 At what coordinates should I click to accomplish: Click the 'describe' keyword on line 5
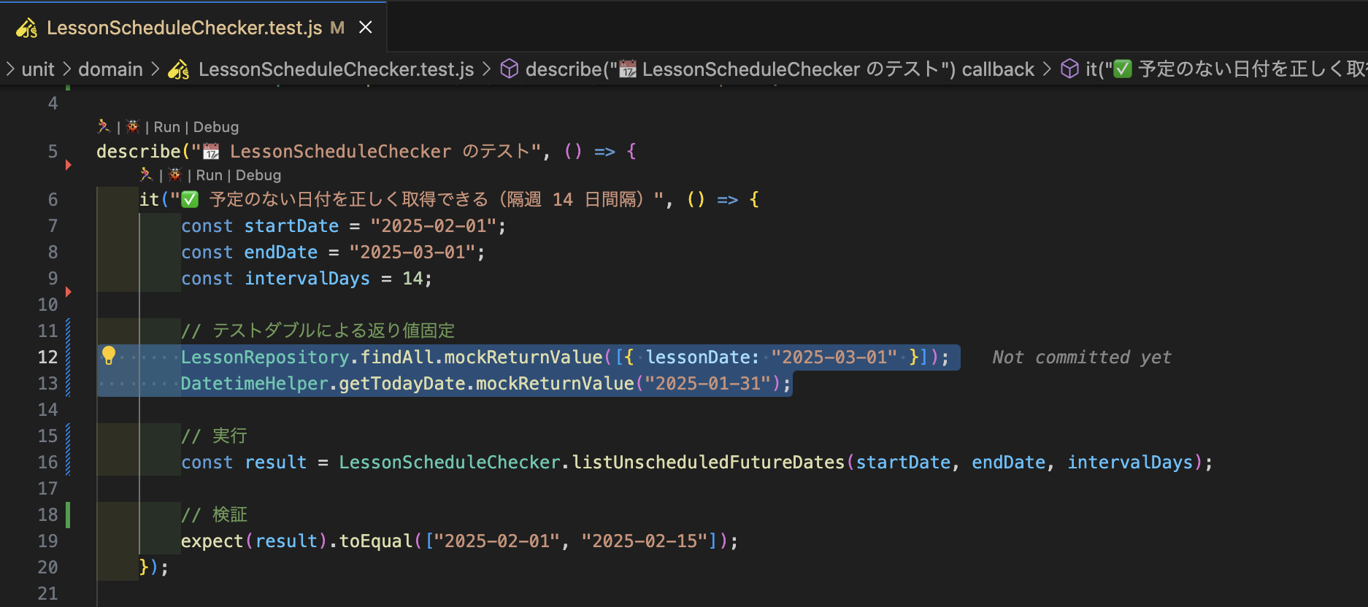139,152
